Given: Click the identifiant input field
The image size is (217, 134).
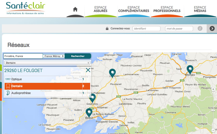Looking at the screenshot, I should coord(146,28).
